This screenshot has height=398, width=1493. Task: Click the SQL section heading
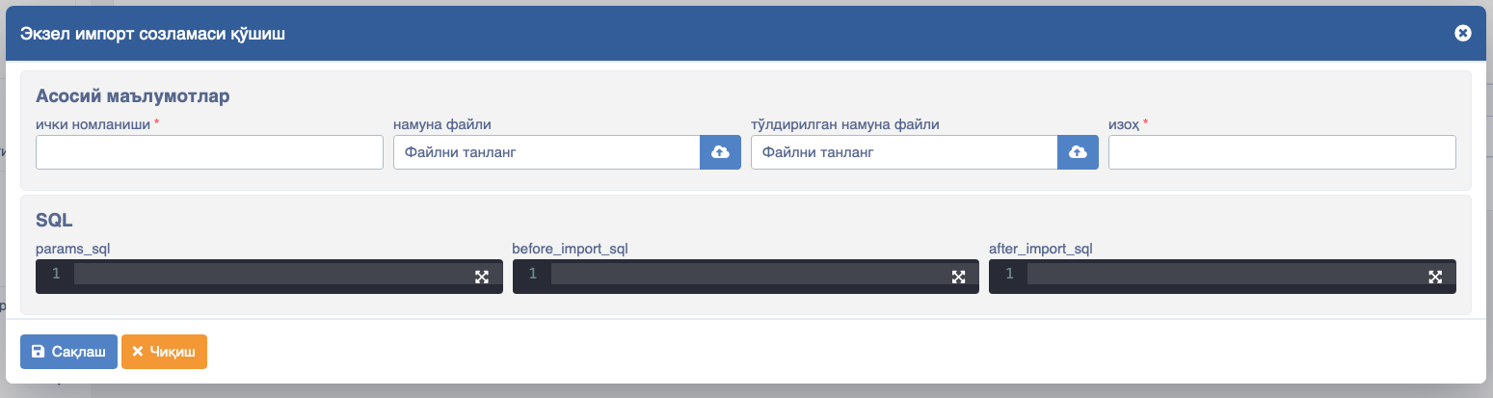pyautogui.click(x=55, y=221)
